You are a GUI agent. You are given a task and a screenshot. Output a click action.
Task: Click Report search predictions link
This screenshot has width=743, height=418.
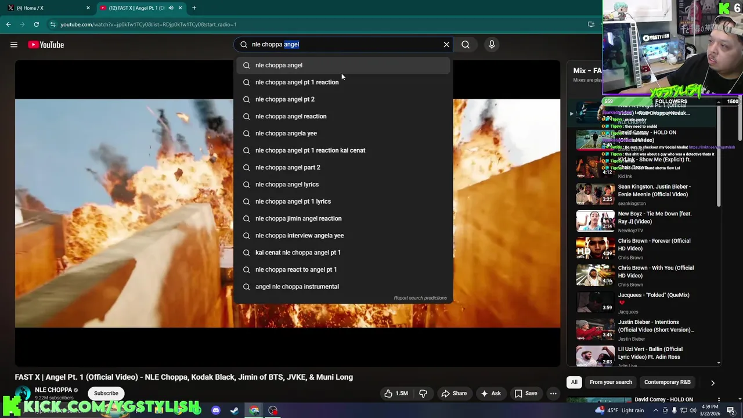[x=420, y=298]
